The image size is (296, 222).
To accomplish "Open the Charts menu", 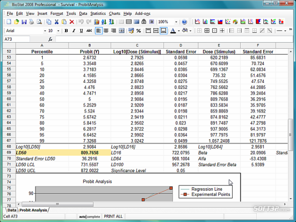I will click(115, 13).
